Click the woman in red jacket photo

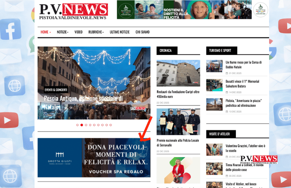[x=178, y=170]
